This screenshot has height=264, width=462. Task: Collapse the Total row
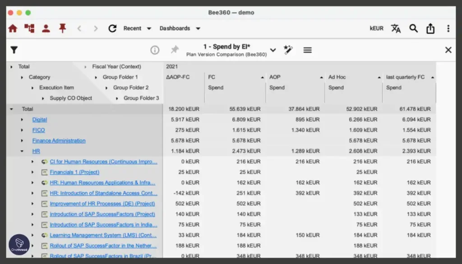pyautogui.click(x=11, y=109)
